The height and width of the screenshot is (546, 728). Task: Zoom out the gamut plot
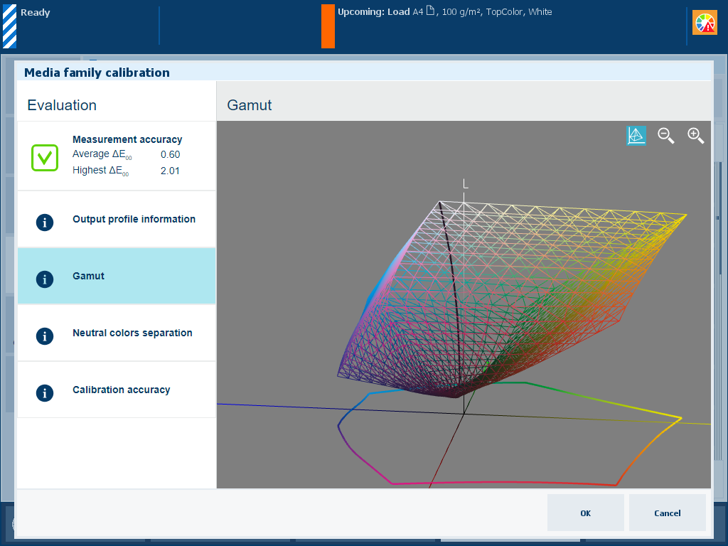[666, 136]
